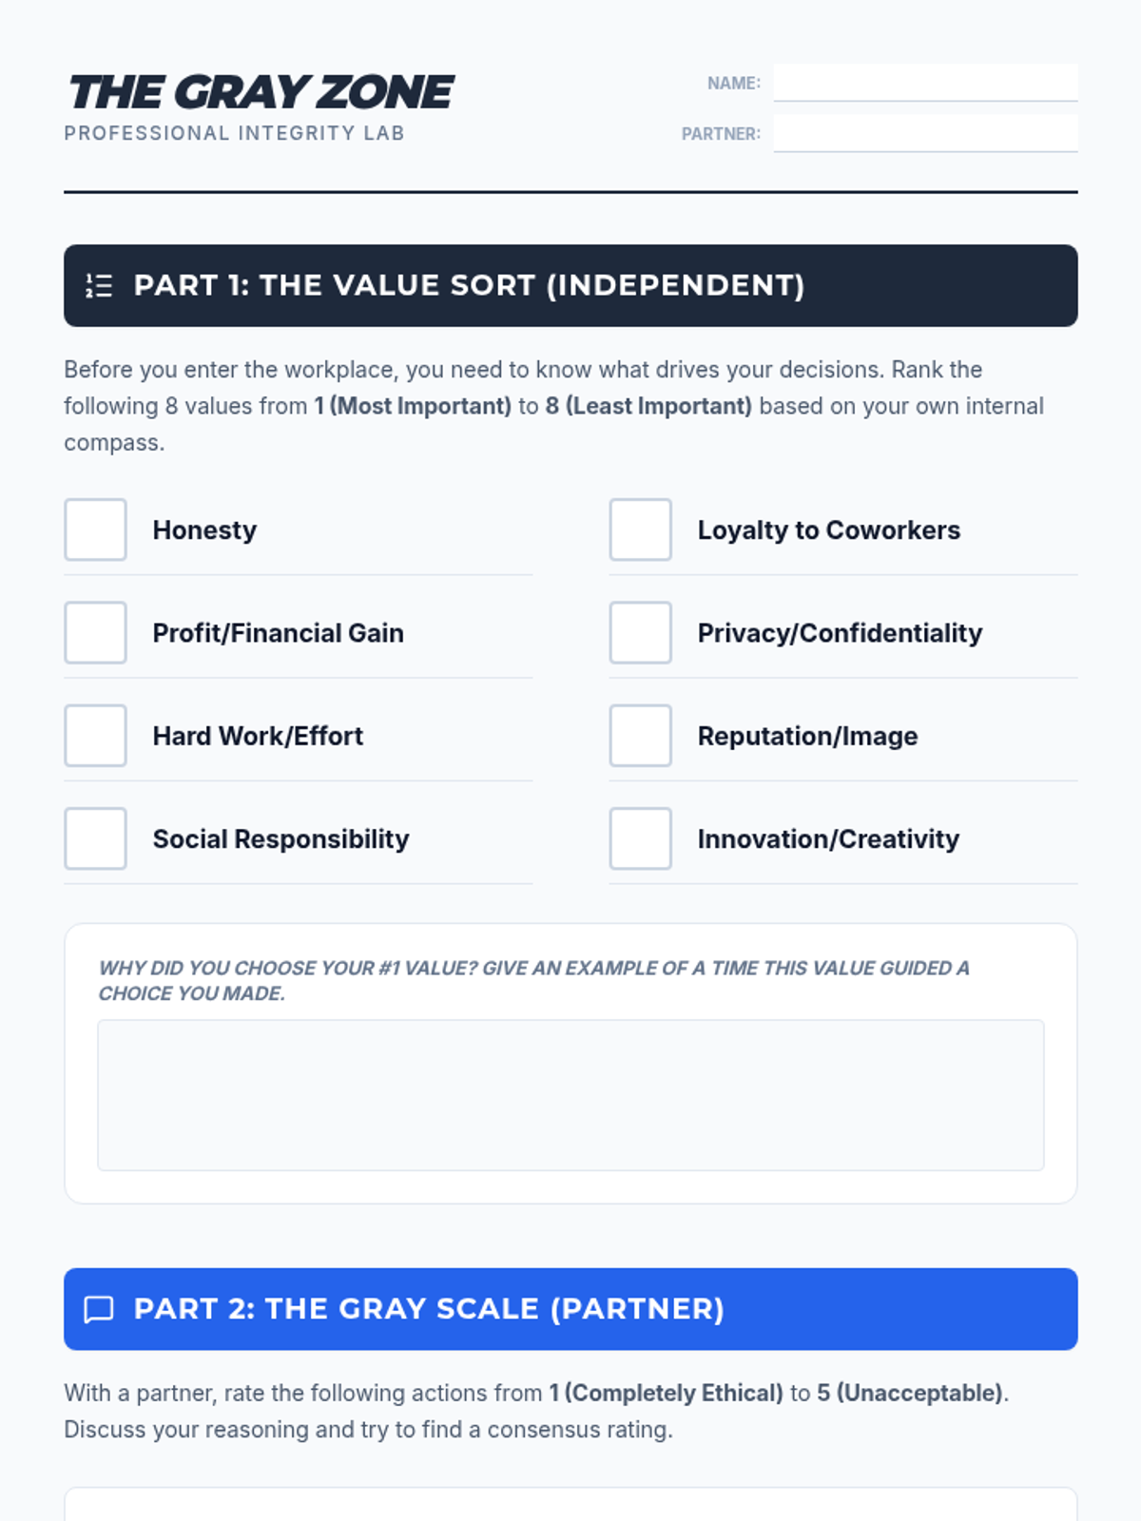Click the #1 value explanation text area
The height and width of the screenshot is (1521, 1141).
click(570, 1095)
